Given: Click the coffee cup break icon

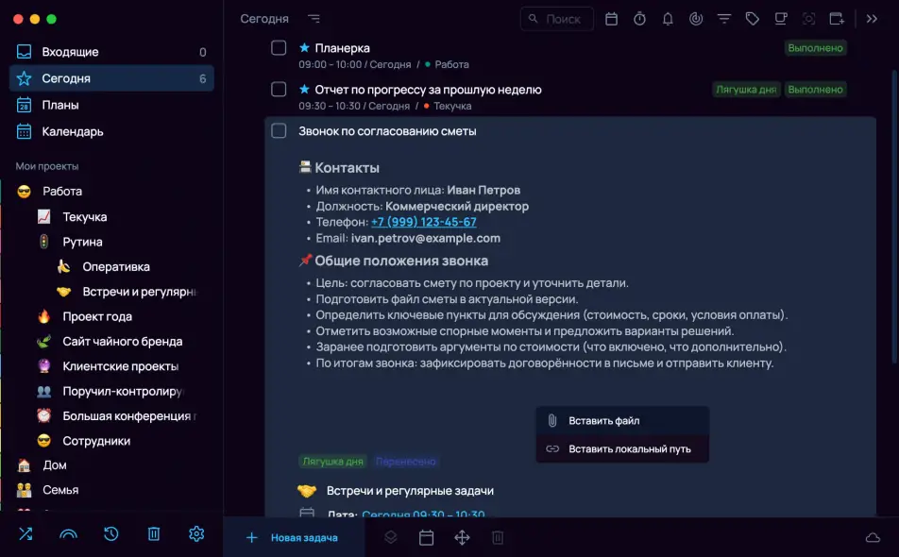Looking at the screenshot, I should point(780,19).
